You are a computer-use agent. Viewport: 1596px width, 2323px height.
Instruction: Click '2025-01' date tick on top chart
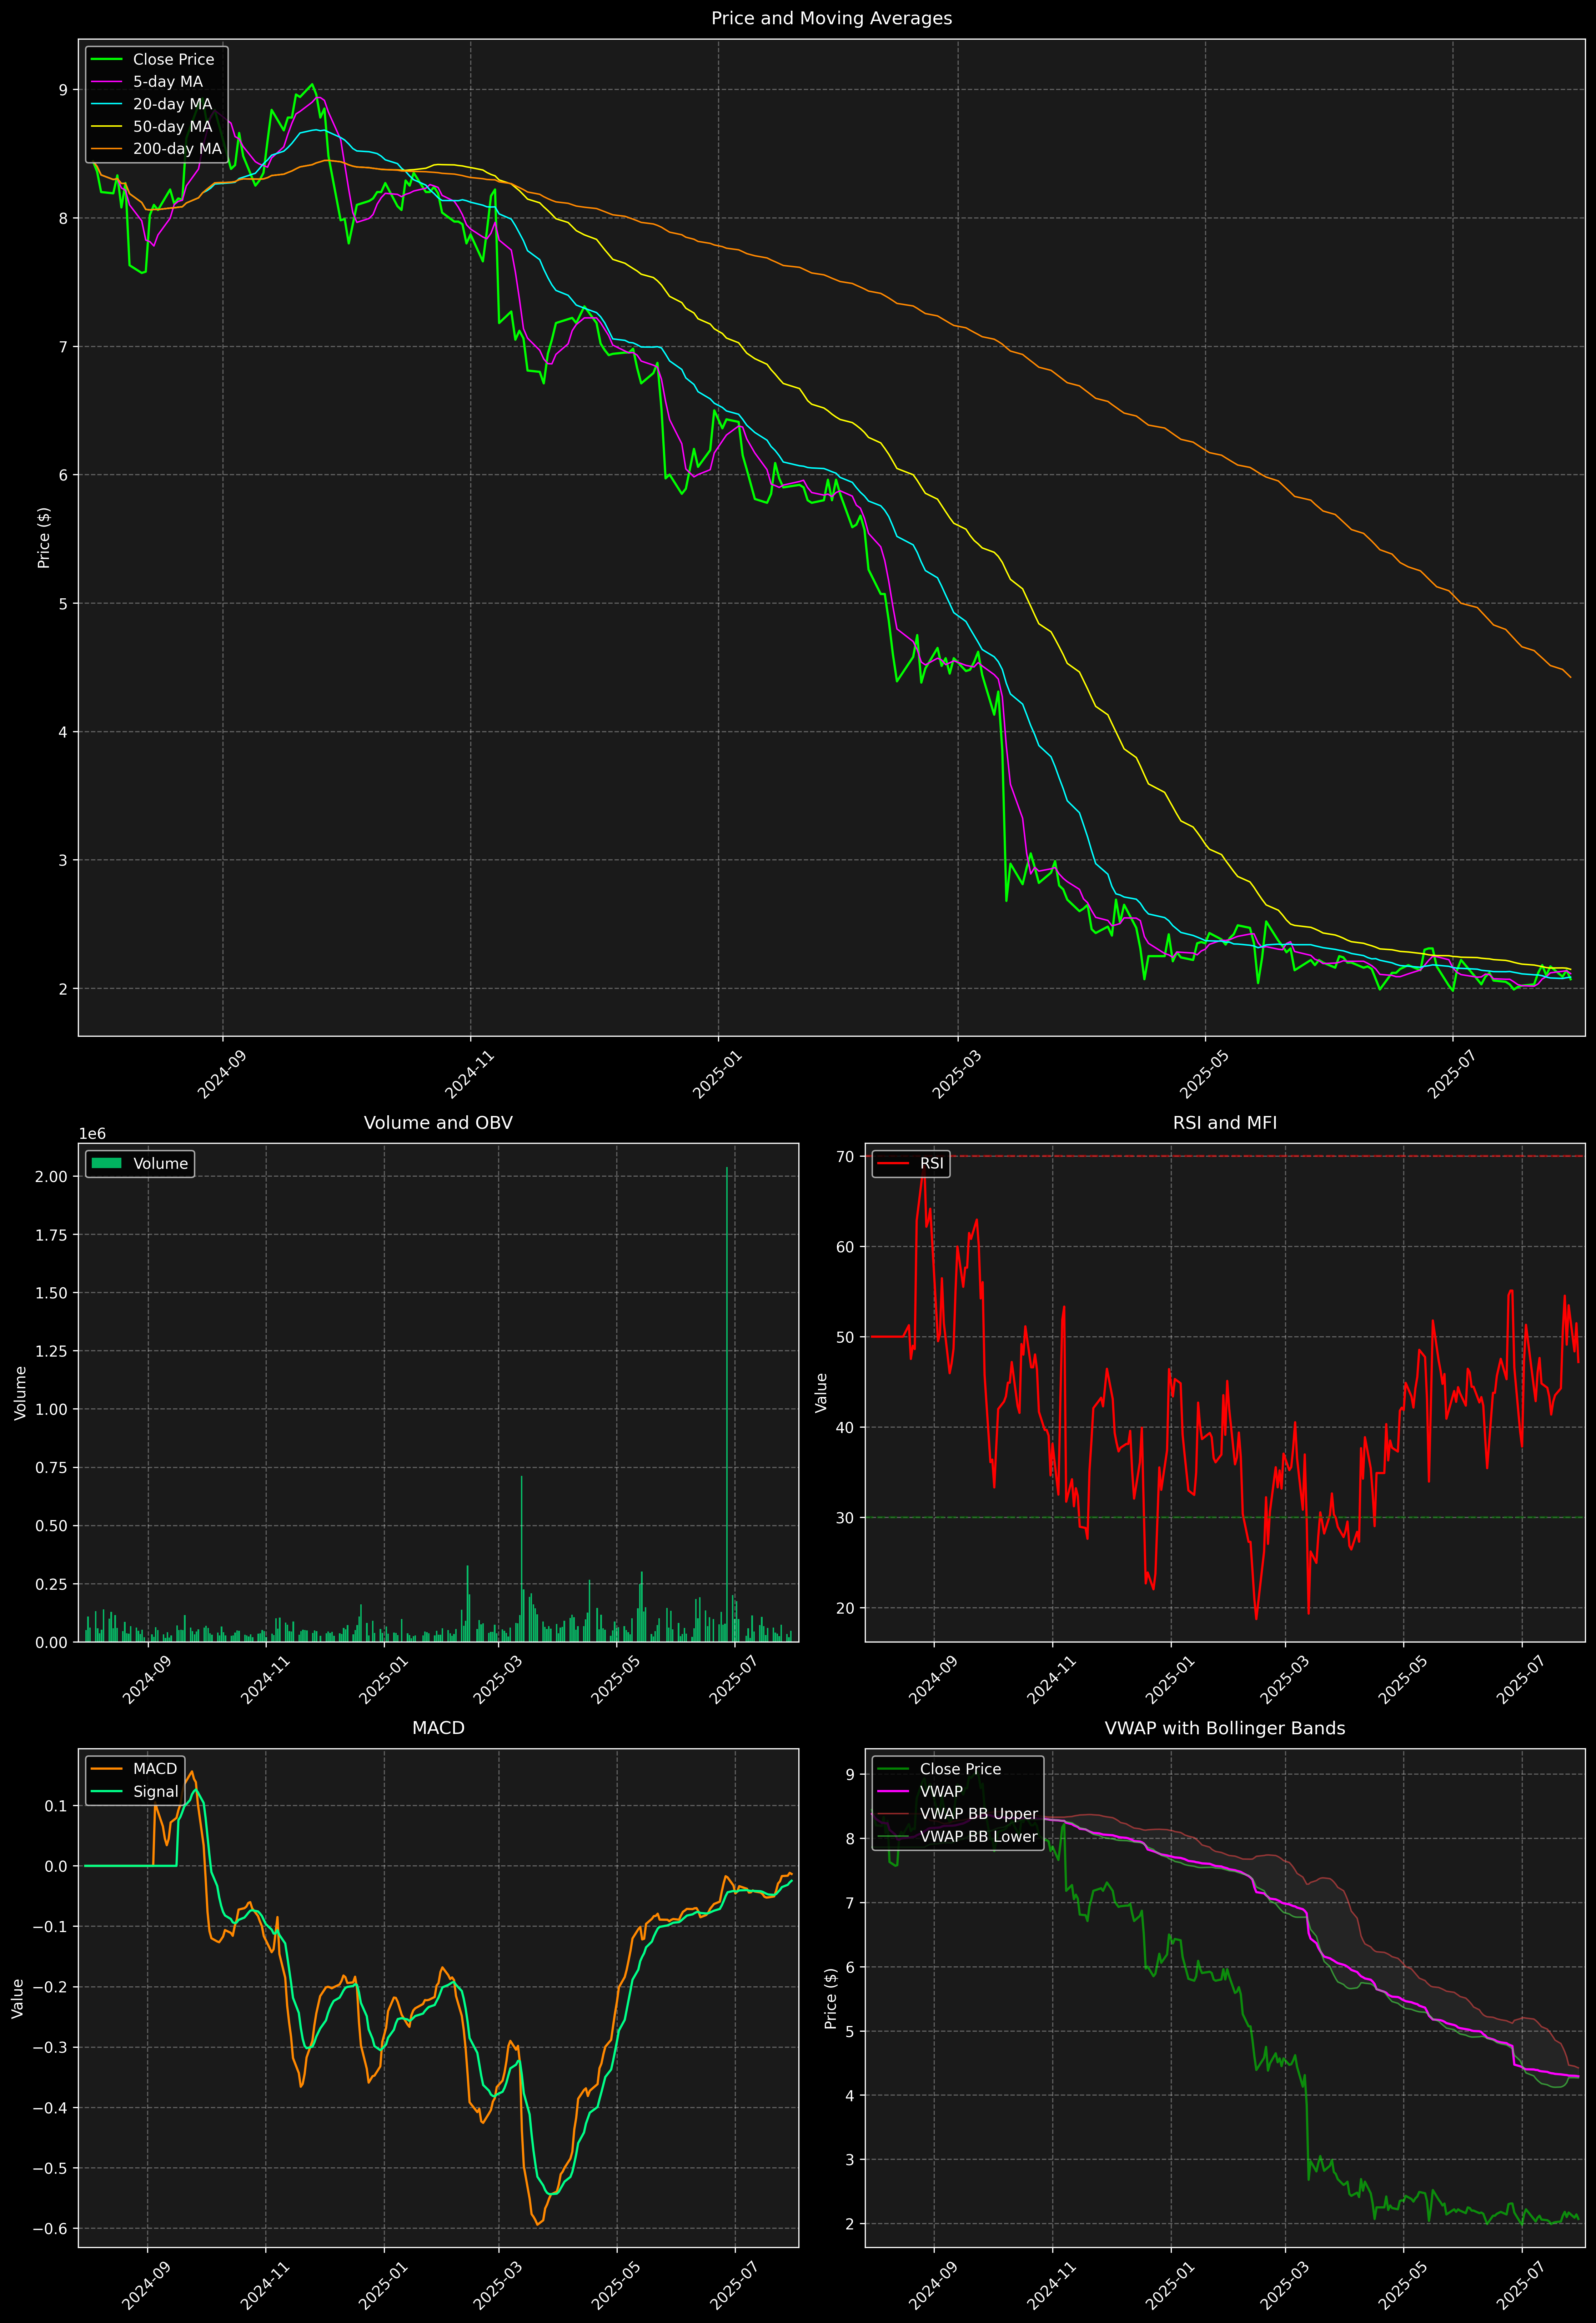coord(717,1075)
